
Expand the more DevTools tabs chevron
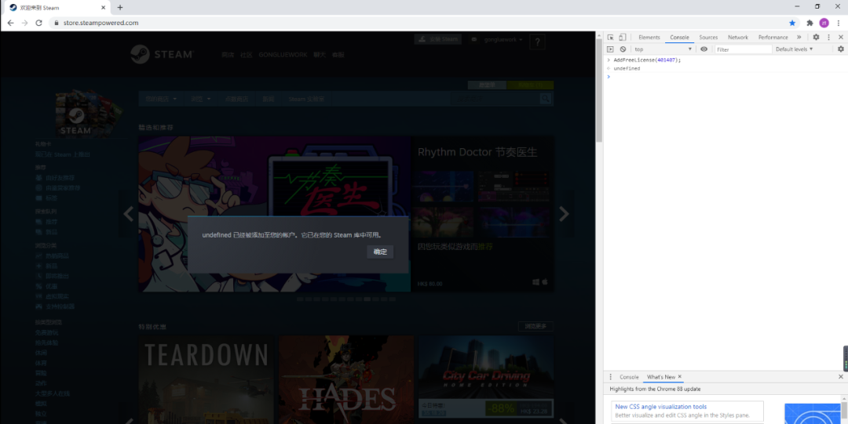pos(799,37)
